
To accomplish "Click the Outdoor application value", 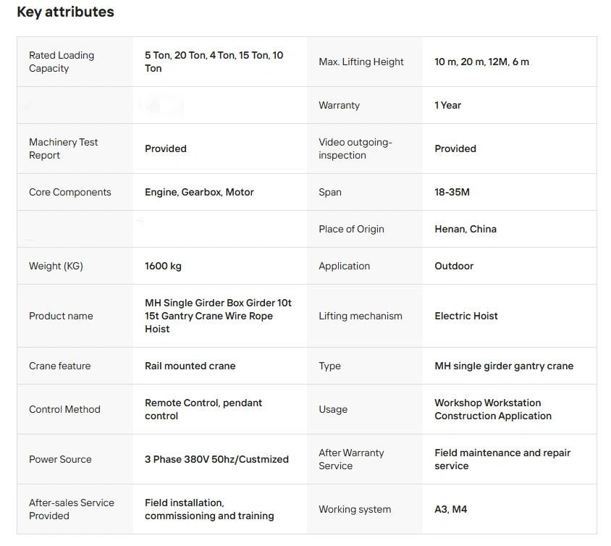I will point(454,266).
